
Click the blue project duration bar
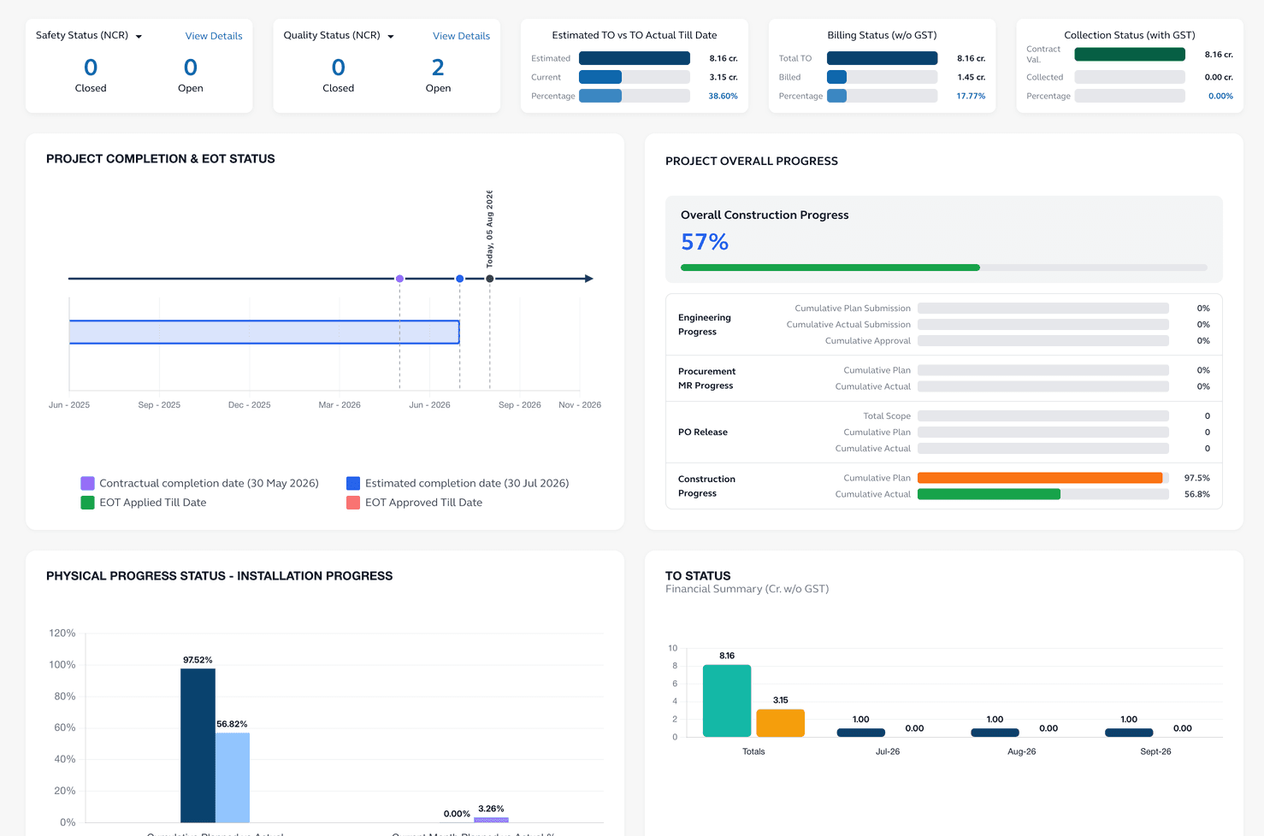click(x=264, y=333)
